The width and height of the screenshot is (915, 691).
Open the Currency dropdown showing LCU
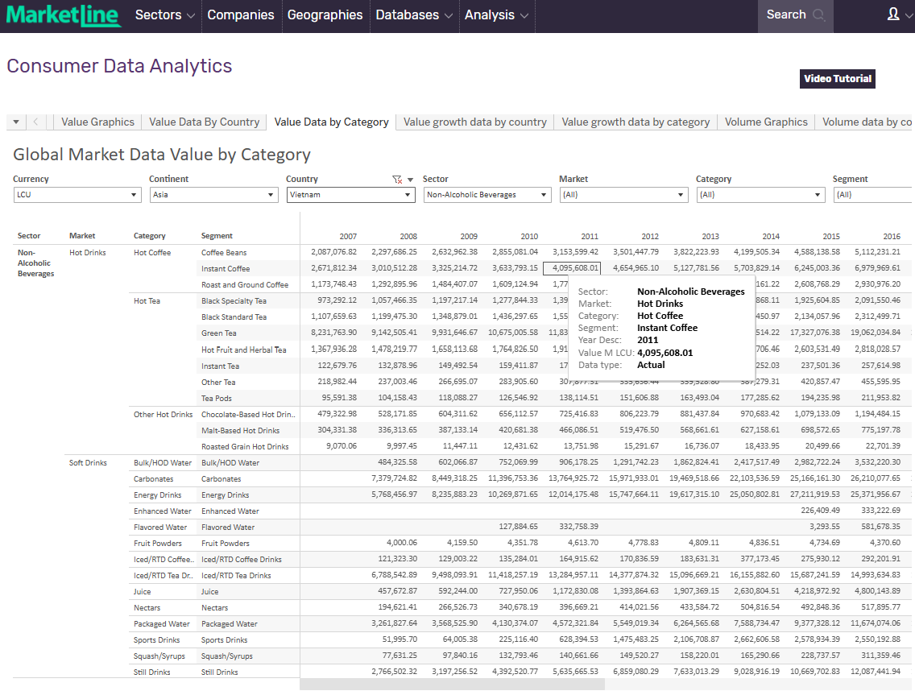(77, 195)
